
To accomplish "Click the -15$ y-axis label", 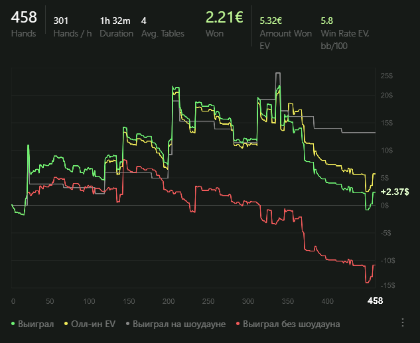I will (x=387, y=285).
